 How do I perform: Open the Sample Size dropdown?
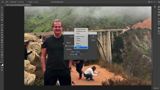pos(22,2)
